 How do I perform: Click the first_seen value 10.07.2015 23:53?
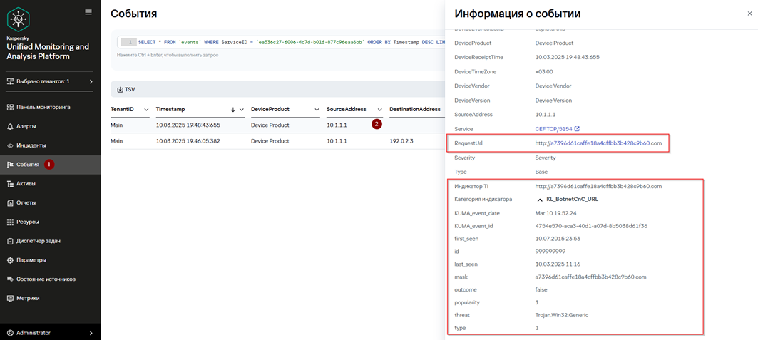[557, 239]
